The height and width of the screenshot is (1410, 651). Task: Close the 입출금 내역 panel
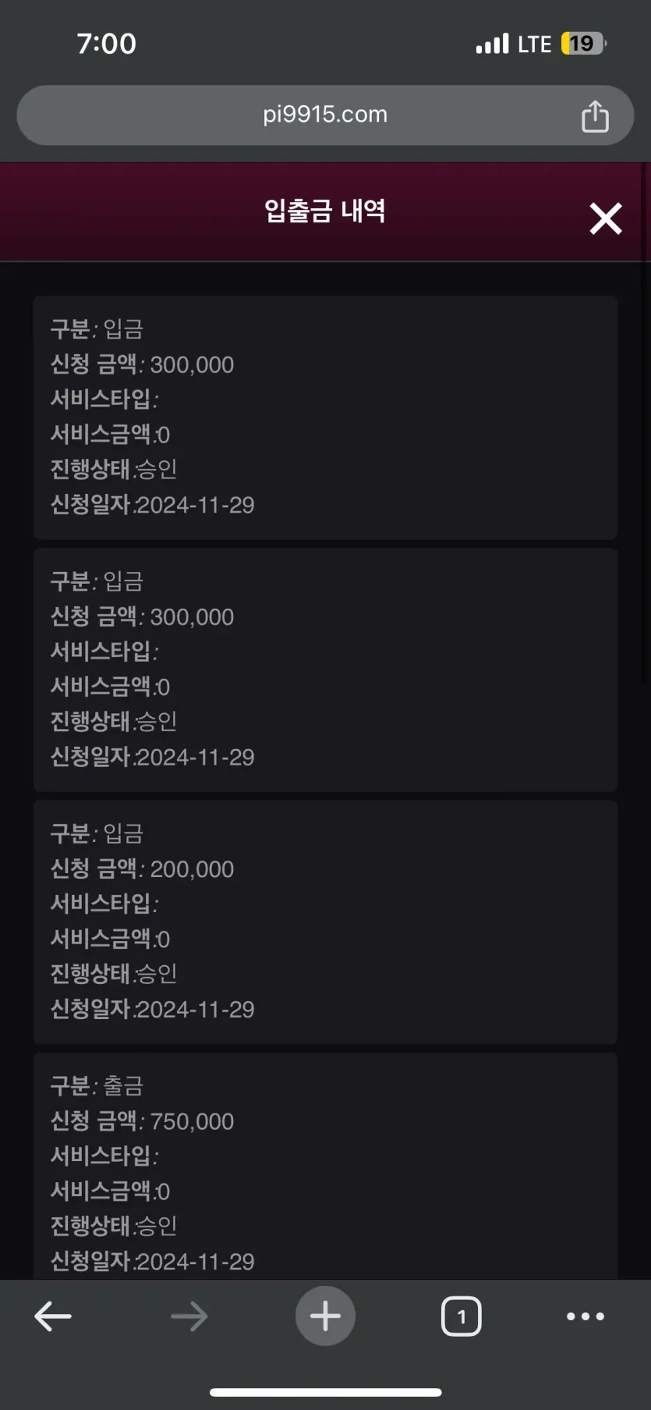(x=605, y=218)
